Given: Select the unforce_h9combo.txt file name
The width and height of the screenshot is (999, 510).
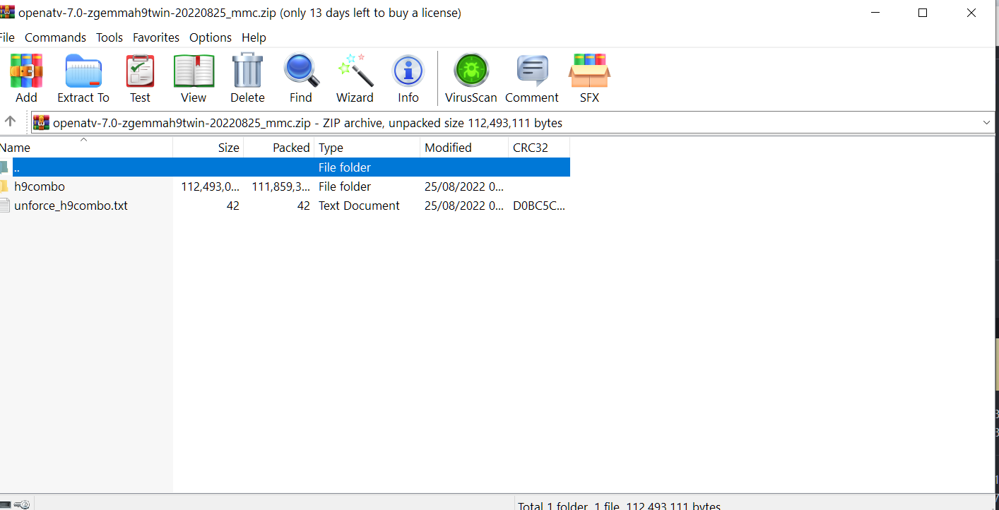Looking at the screenshot, I should coord(71,206).
